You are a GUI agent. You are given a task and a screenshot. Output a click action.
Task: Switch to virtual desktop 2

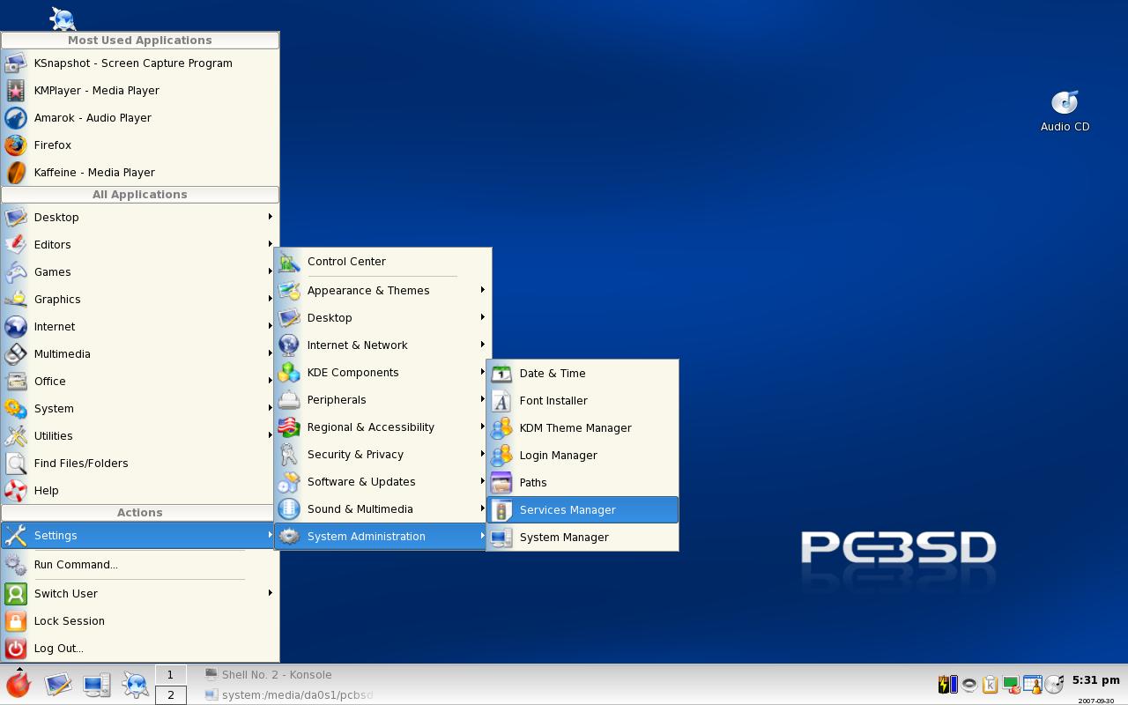170,694
